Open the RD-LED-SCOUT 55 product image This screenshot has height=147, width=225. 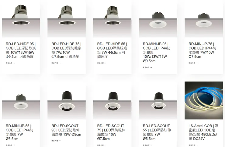click(158, 100)
